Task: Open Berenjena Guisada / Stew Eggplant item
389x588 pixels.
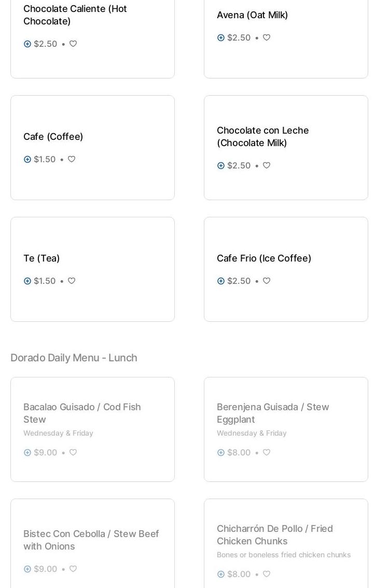Action: point(273,413)
